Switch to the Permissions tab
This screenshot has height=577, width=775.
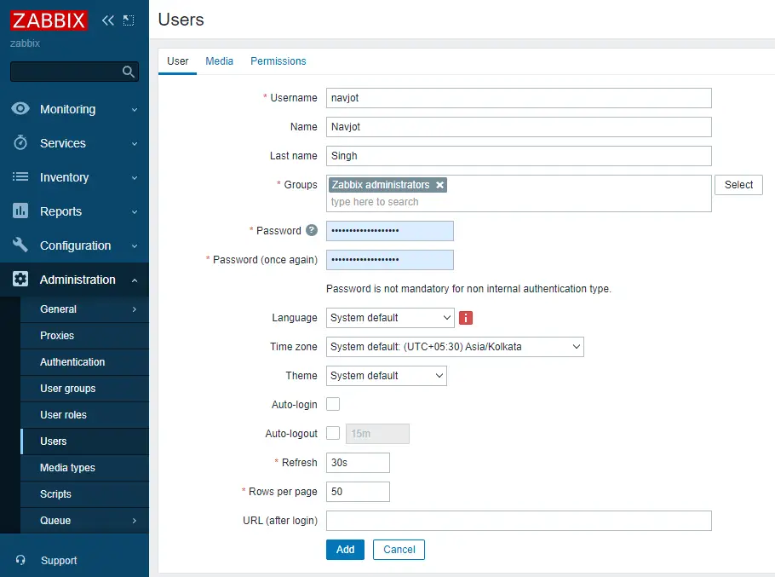[x=278, y=61]
